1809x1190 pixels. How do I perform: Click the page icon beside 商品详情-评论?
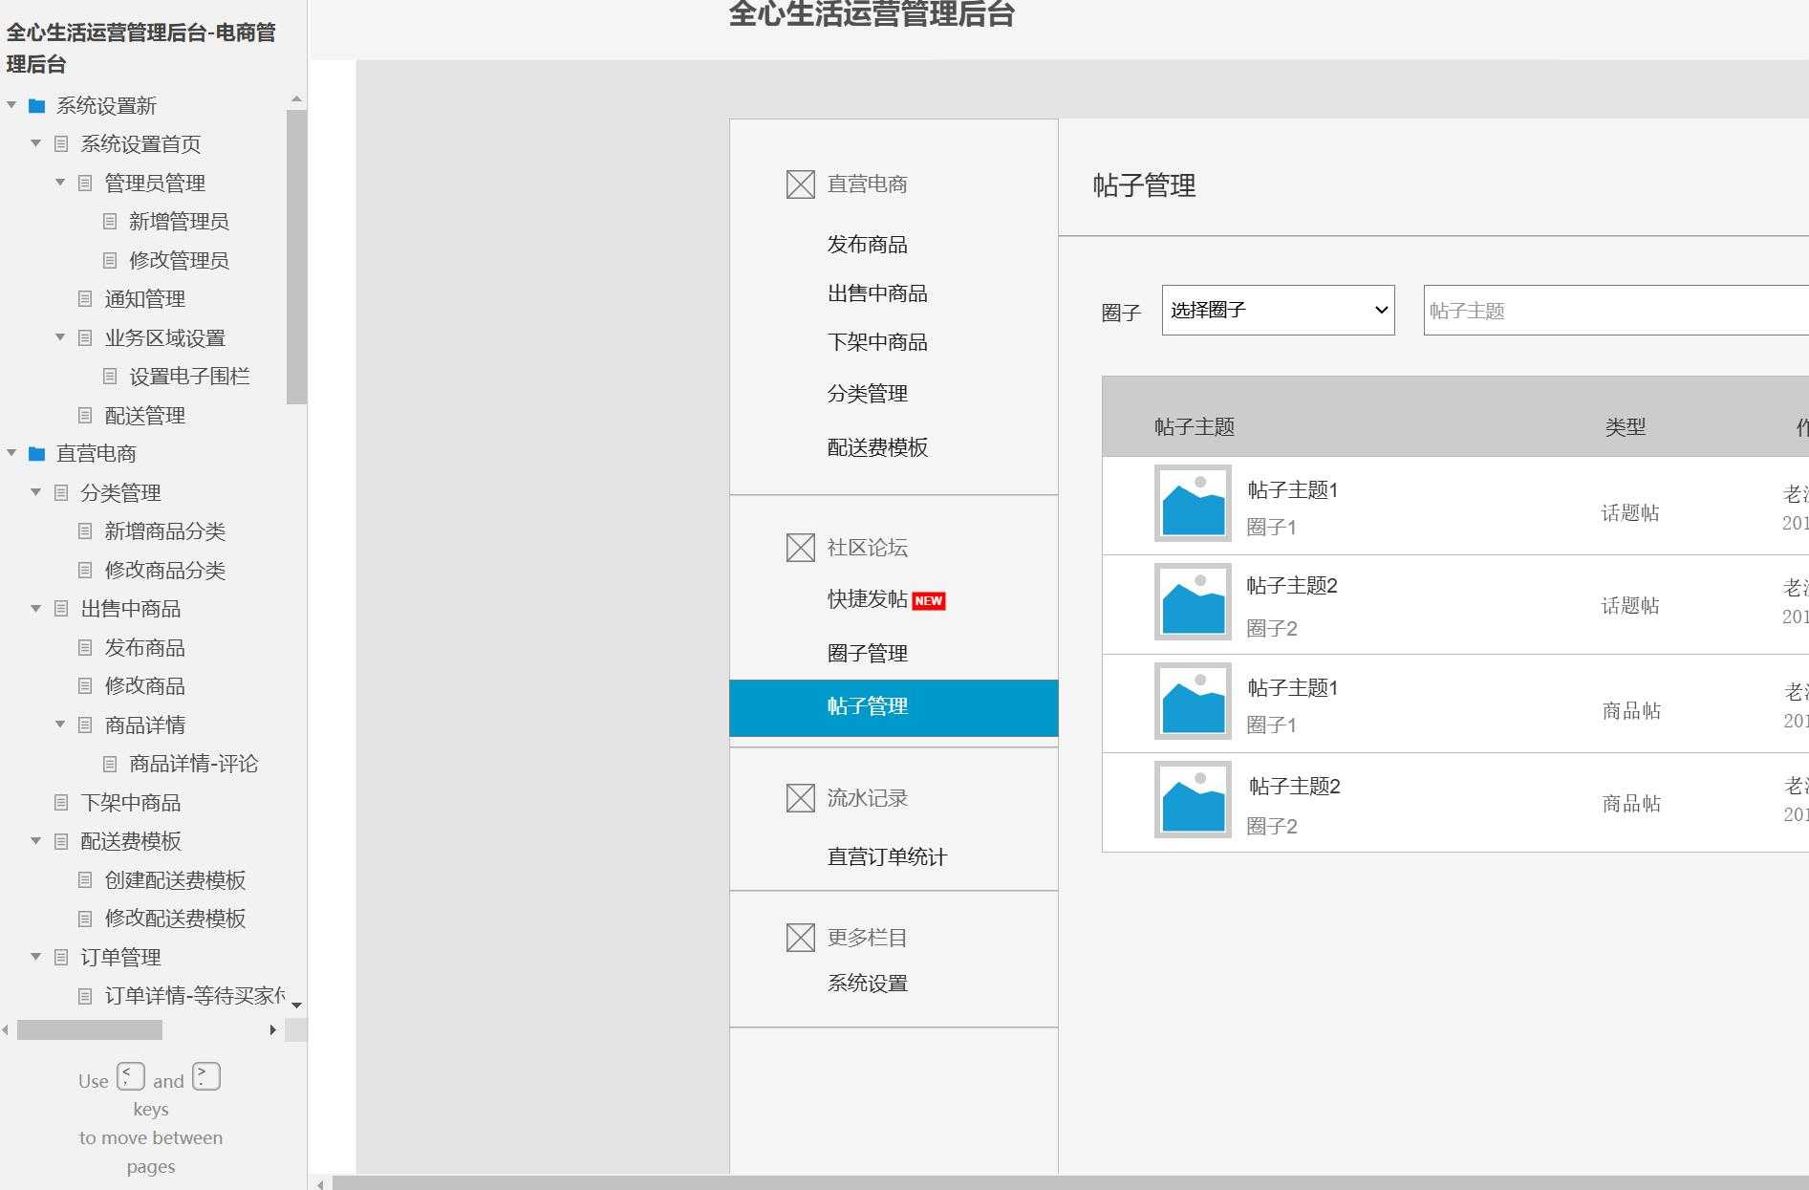coord(109,764)
